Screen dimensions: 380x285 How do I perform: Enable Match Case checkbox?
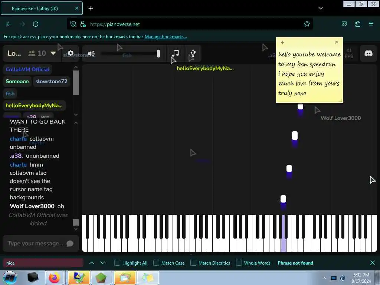[156, 263]
